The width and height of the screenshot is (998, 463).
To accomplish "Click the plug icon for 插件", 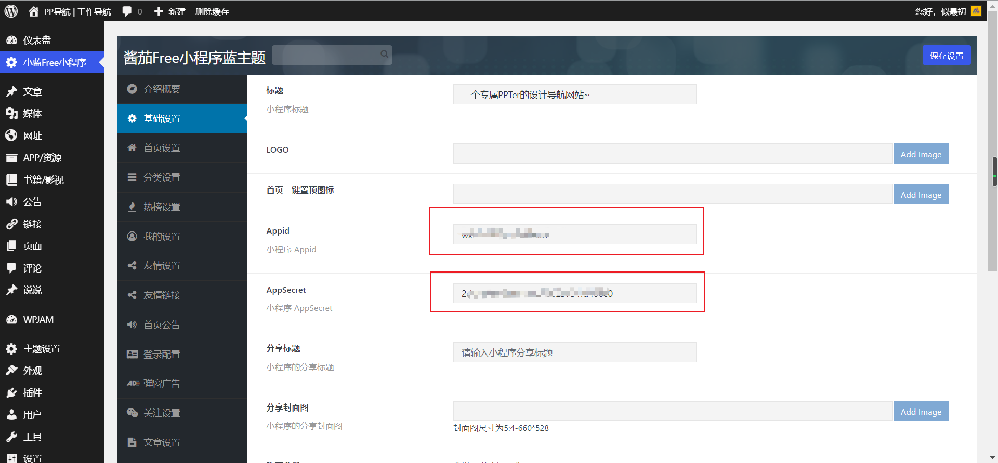I will pyautogui.click(x=11, y=392).
